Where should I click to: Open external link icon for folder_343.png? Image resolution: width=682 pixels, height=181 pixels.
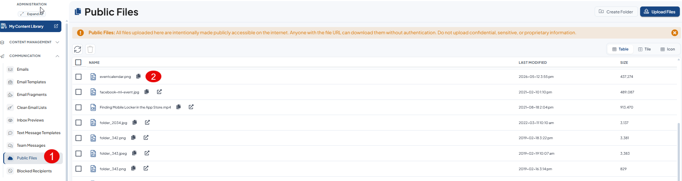pos(146,168)
